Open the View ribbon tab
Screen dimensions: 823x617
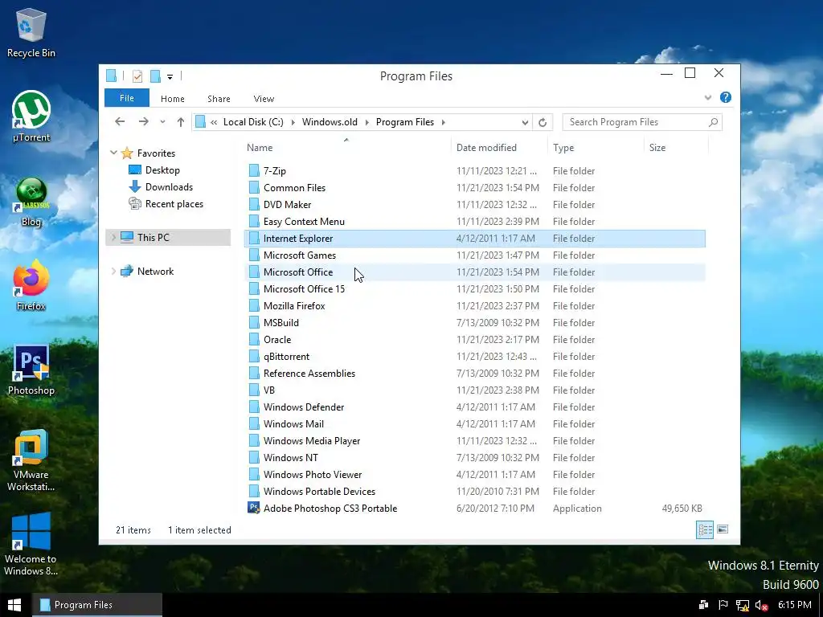point(264,99)
